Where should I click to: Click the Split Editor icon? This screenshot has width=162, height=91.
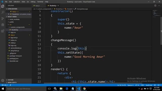coord(155,6)
